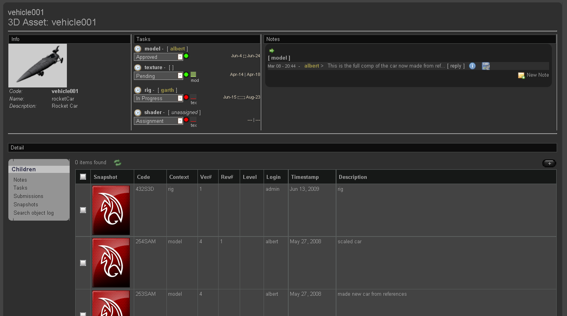Expand the Assignment status dropdown for shader

(x=180, y=121)
